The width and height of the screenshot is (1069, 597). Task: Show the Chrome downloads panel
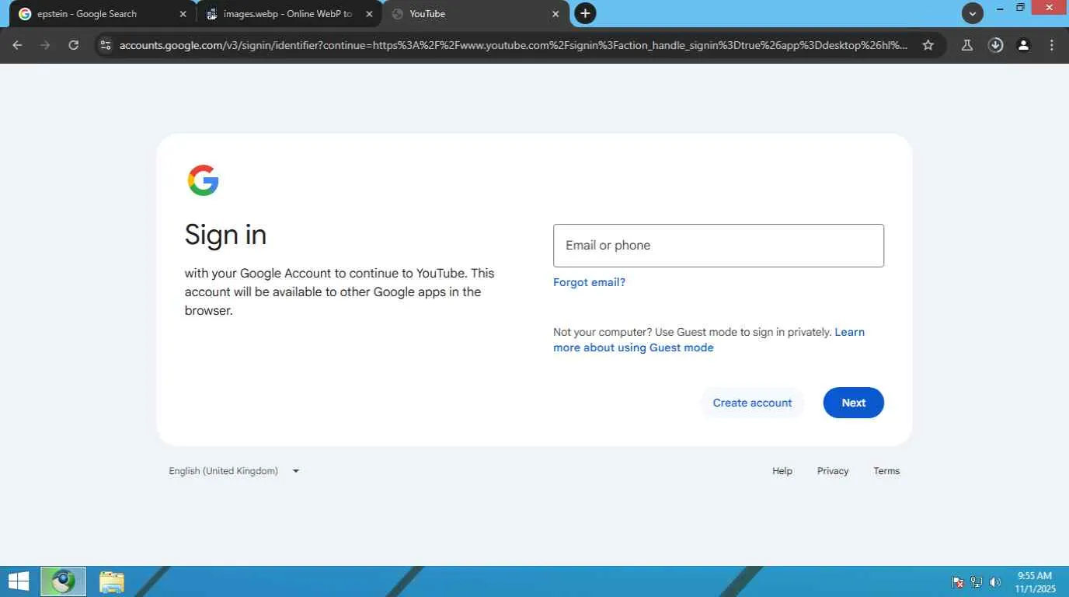[995, 45]
